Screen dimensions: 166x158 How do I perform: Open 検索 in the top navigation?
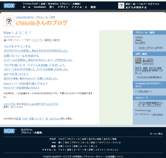coord(93,7)
